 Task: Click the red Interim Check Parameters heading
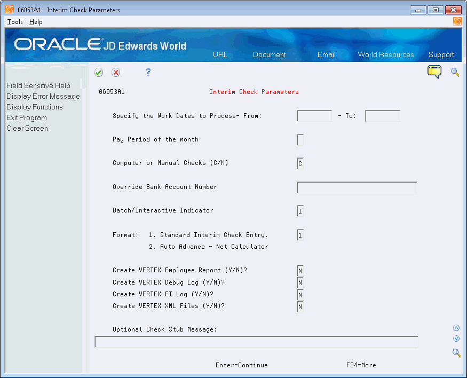[x=254, y=92]
